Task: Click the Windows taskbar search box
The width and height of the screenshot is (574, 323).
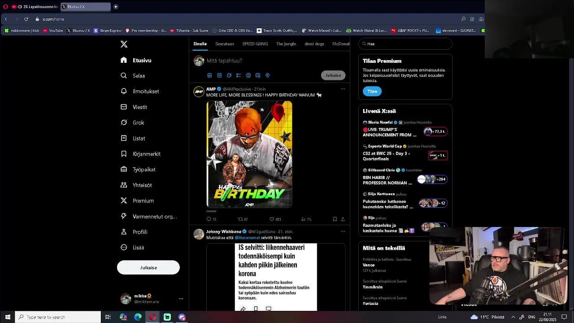Action: click(58, 317)
